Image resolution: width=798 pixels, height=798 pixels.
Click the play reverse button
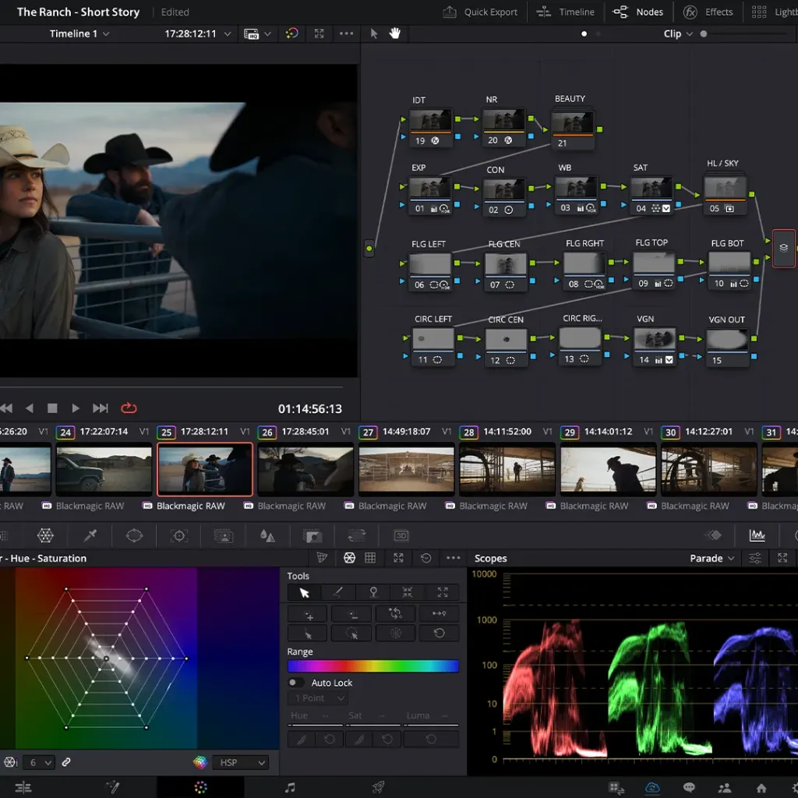[x=29, y=408]
